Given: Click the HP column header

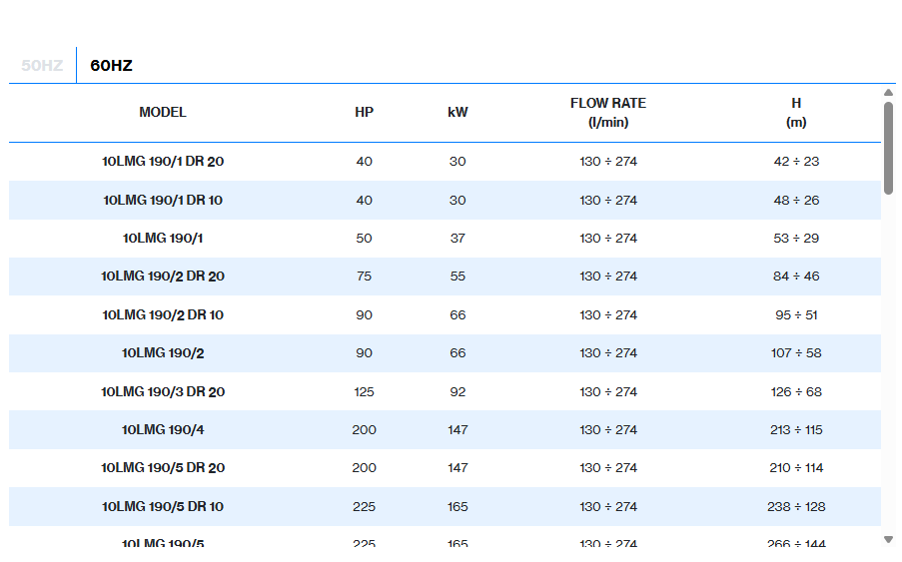Looking at the screenshot, I should click(x=364, y=113).
